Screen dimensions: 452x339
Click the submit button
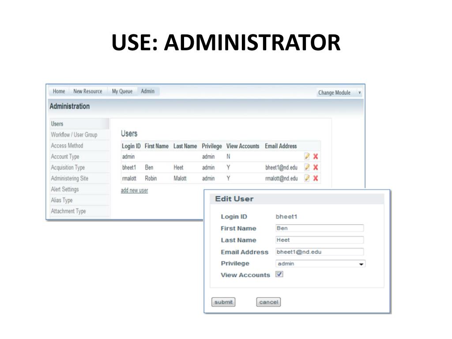tap(223, 302)
